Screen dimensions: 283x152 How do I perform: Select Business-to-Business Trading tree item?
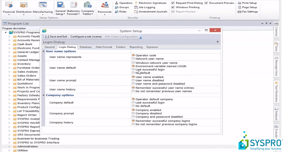point(38,138)
